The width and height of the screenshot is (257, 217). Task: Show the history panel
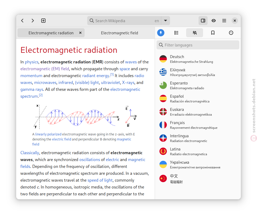click(231, 33)
